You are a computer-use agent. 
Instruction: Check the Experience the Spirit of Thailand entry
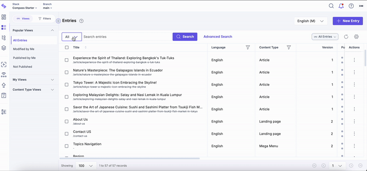point(67,60)
